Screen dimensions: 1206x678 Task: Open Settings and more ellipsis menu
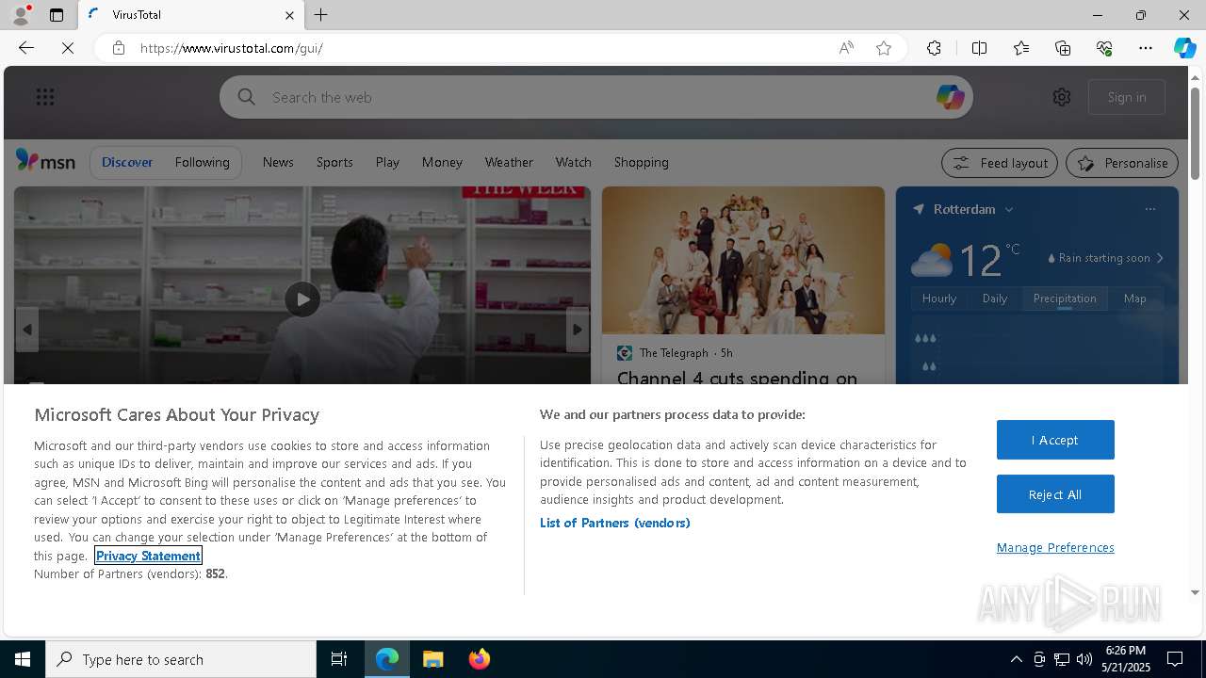pyautogui.click(x=1146, y=48)
